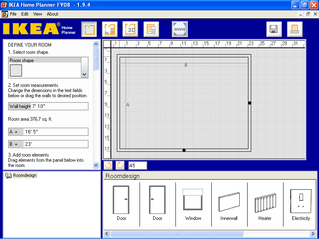This screenshot has height=239, width=319.
Task: Save the current room plan
Action: point(274,29)
